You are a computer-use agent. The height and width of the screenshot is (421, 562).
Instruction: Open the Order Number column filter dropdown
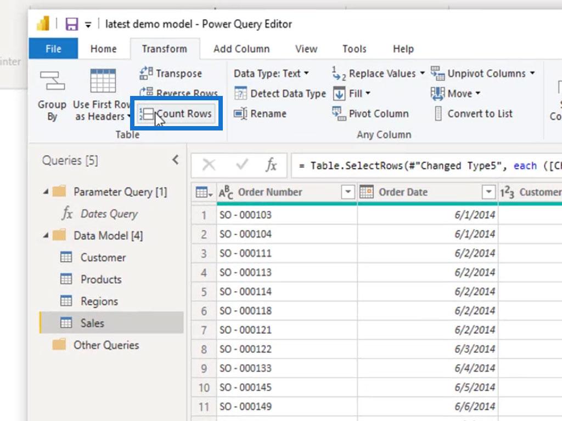pyautogui.click(x=347, y=192)
